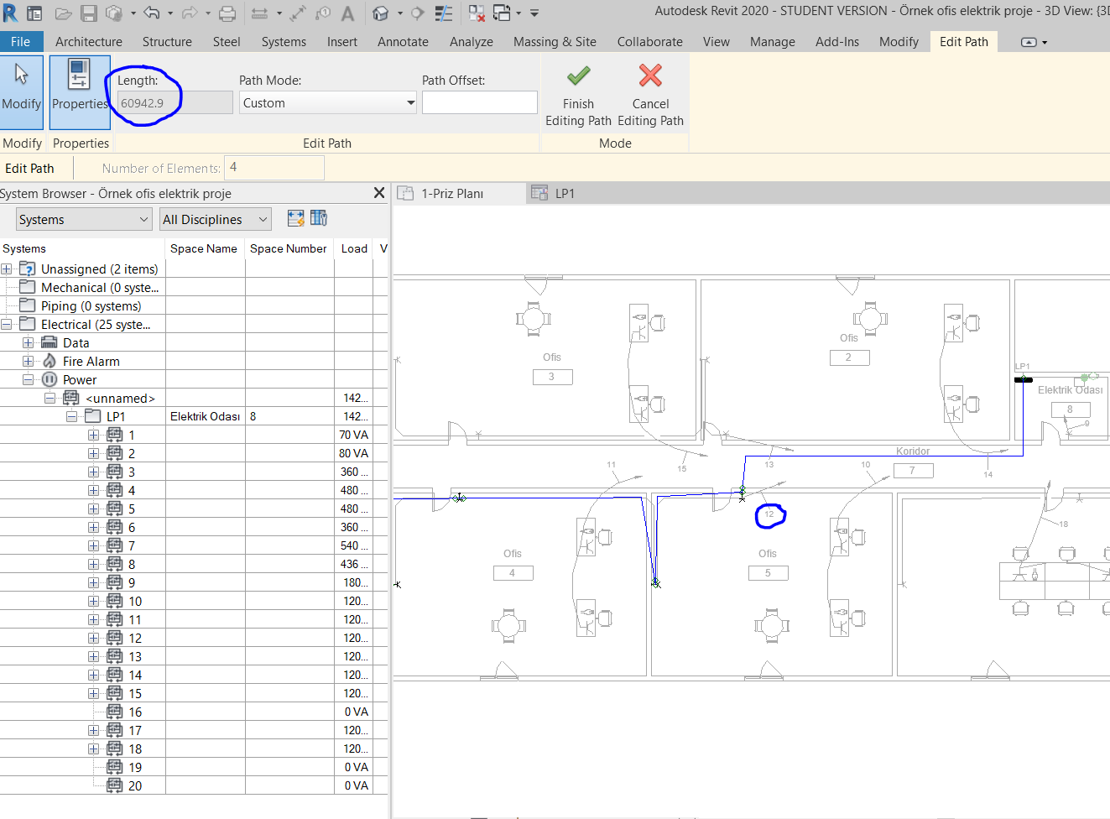Print the current view
The image size is (1110, 819).
(x=227, y=13)
